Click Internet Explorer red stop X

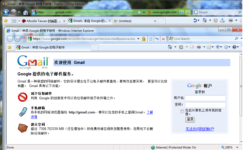pyautogui.click(x=163, y=39)
